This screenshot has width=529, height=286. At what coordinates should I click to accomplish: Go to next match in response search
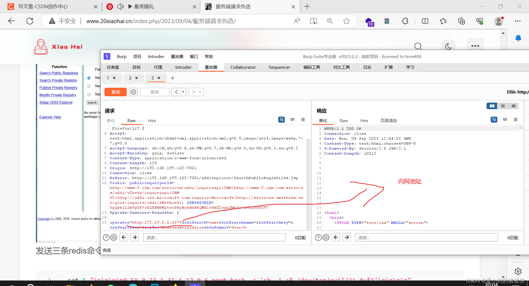point(347,237)
